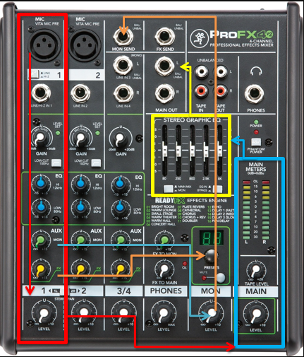304x357 pixels.
Task: Click the PHONES LEVEL knob
Action: pos(164,314)
